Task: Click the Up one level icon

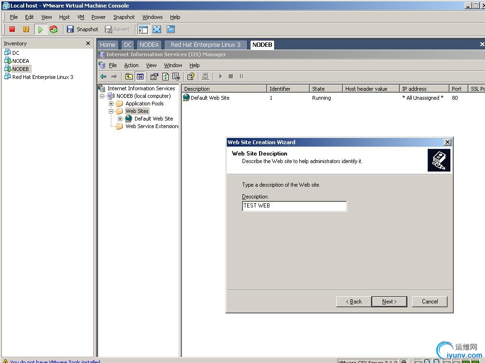Action: tap(129, 76)
